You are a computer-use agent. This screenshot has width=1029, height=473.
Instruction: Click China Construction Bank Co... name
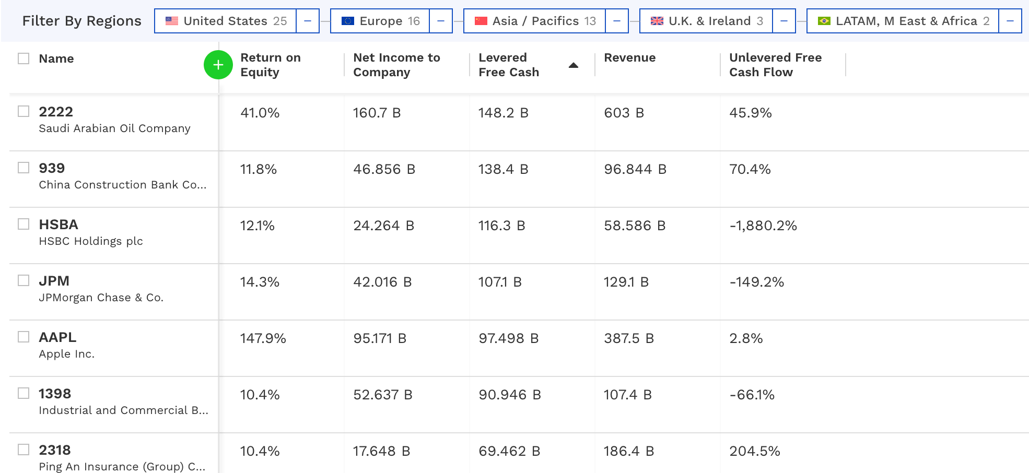click(x=123, y=185)
